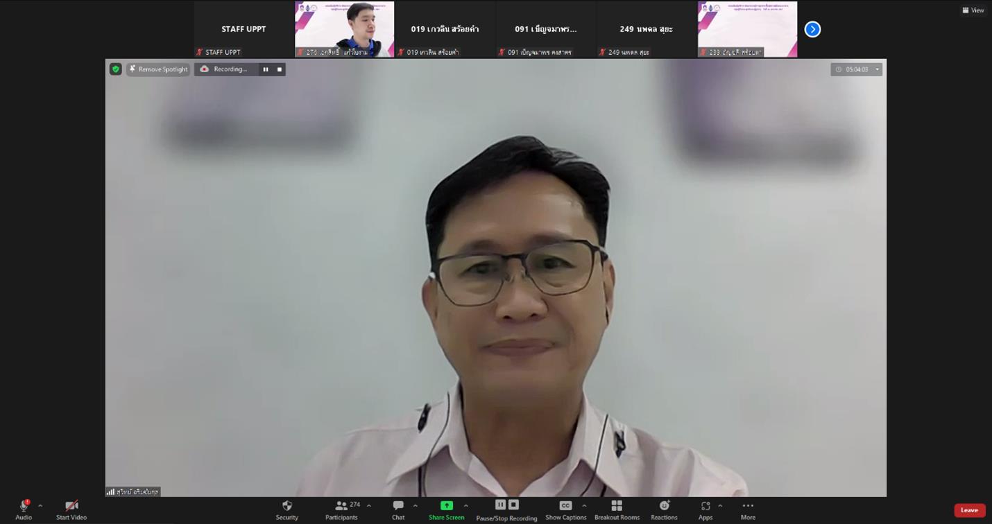992x524 pixels.
Task: Stop recording in the bottom toolbar
Action: coord(513,505)
